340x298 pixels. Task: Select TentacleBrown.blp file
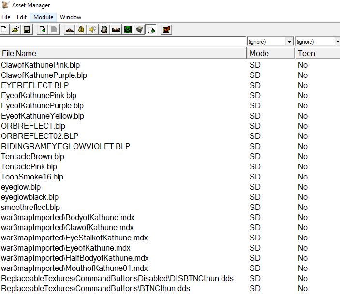tap(32, 157)
